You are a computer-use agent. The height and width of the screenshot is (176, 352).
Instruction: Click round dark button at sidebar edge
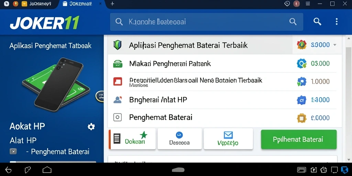(x=100, y=96)
